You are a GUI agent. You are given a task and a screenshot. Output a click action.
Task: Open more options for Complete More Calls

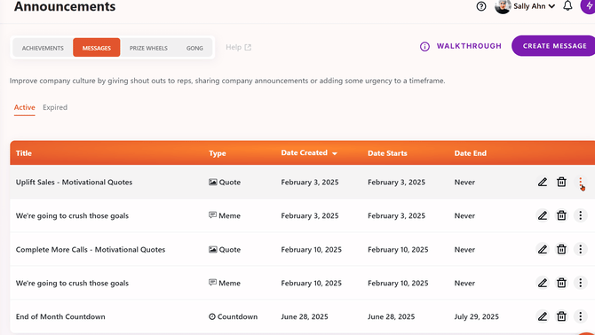580,249
